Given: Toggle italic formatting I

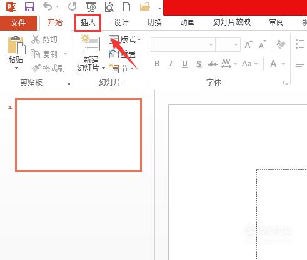Looking at the screenshot, I should click(171, 64).
